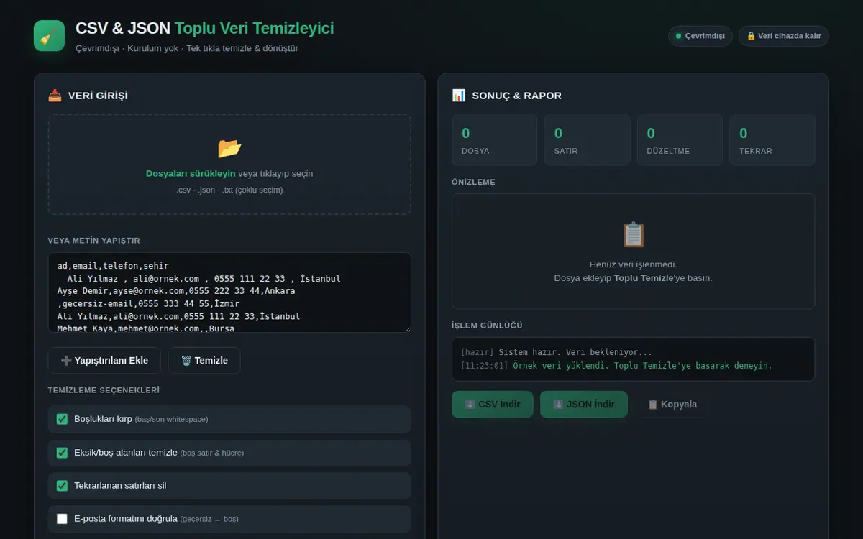Click the green status dot beside Çevrimdışı

[x=678, y=36]
